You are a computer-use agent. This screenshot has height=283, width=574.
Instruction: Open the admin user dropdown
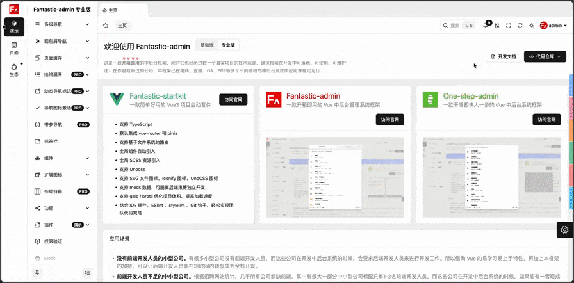(553, 26)
